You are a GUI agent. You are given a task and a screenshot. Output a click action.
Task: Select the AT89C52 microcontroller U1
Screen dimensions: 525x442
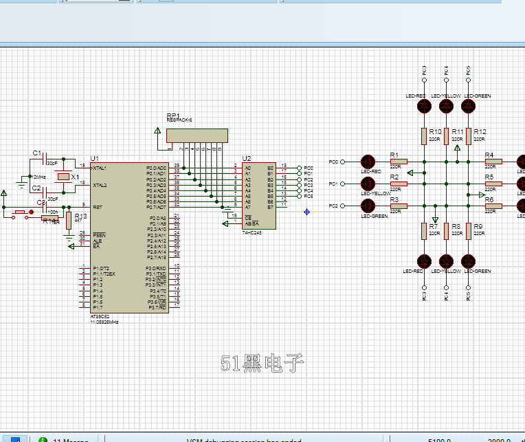point(129,238)
